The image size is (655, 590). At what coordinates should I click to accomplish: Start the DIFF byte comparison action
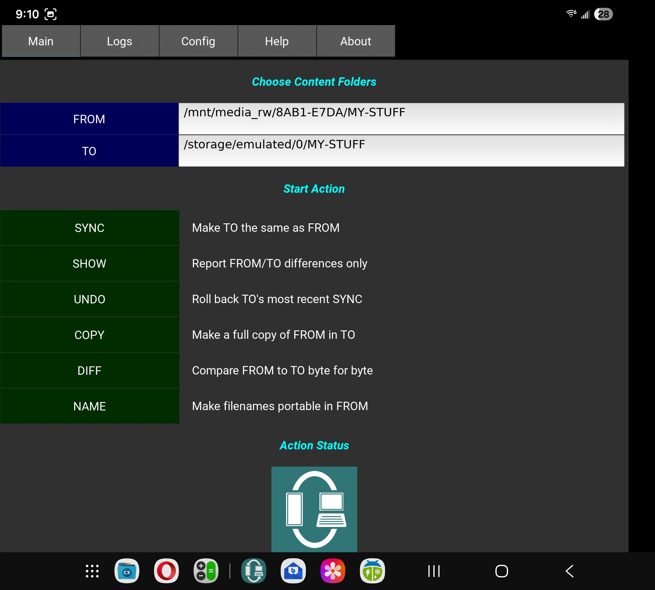pyautogui.click(x=89, y=371)
